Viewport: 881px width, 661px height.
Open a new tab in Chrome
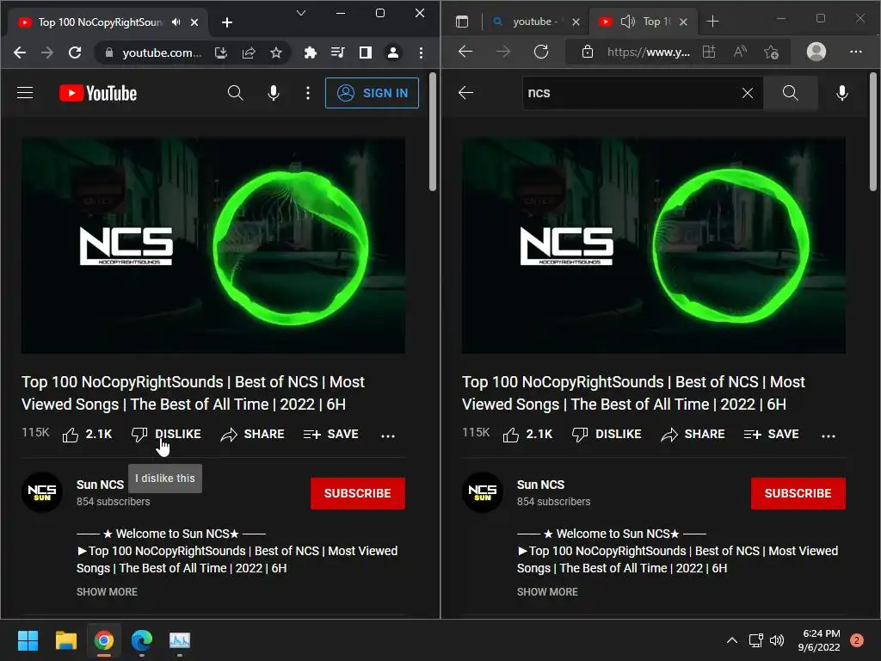227,22
